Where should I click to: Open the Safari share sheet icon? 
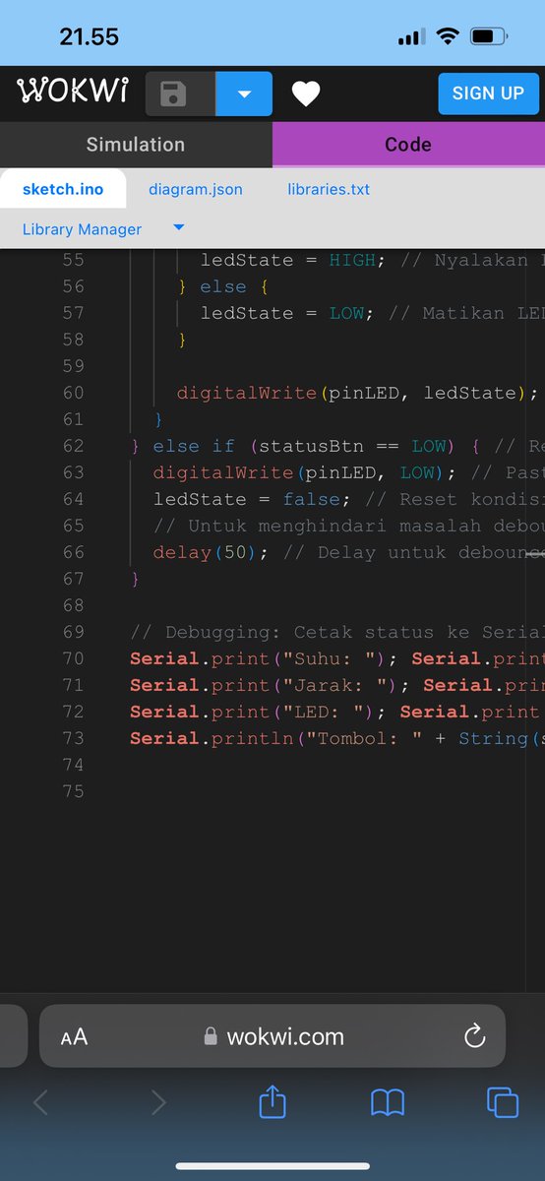pos(272,1100)
